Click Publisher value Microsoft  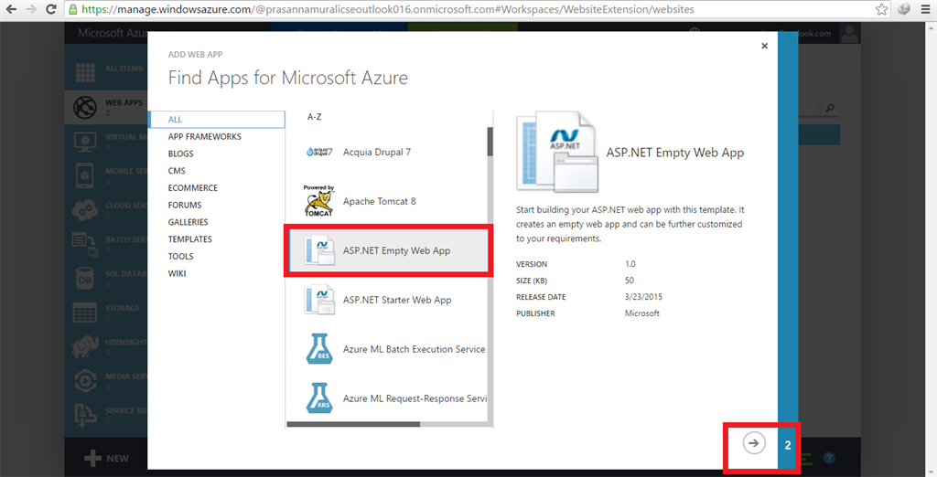641,313
